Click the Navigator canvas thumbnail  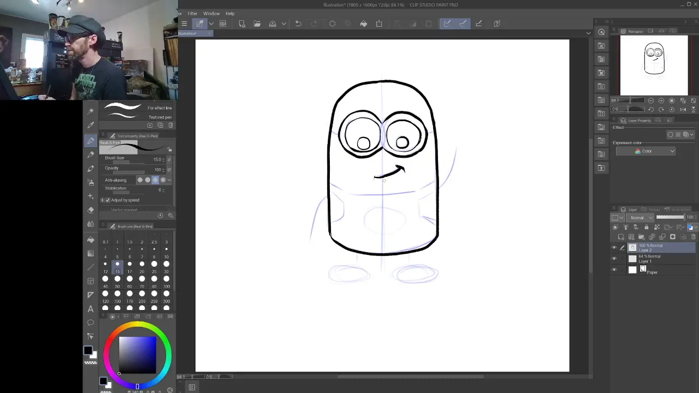click(654, 65)
